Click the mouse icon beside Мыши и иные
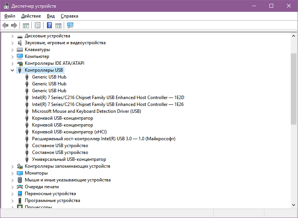Screen dimensions: 298x218 click(x=20, y=180)
